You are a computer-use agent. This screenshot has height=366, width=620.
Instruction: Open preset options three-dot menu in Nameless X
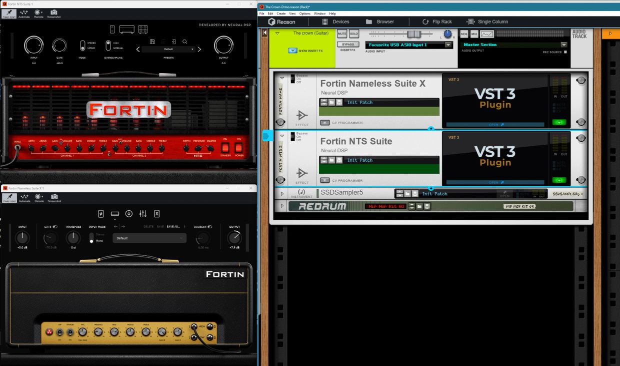pos(184,227)
